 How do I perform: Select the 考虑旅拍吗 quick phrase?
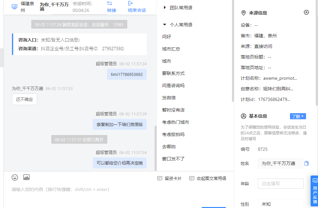pyautogui.click(x=173, y=135)
